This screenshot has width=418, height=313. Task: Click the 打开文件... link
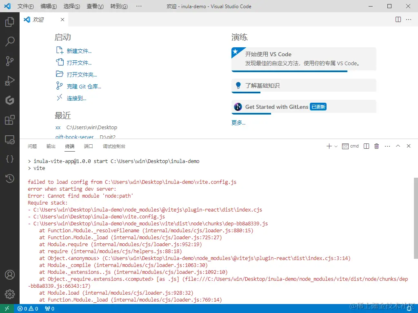point(79,63)
